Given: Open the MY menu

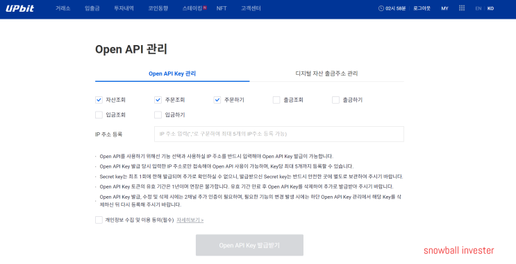Looking at the screenshot, I should coord(444,8).
